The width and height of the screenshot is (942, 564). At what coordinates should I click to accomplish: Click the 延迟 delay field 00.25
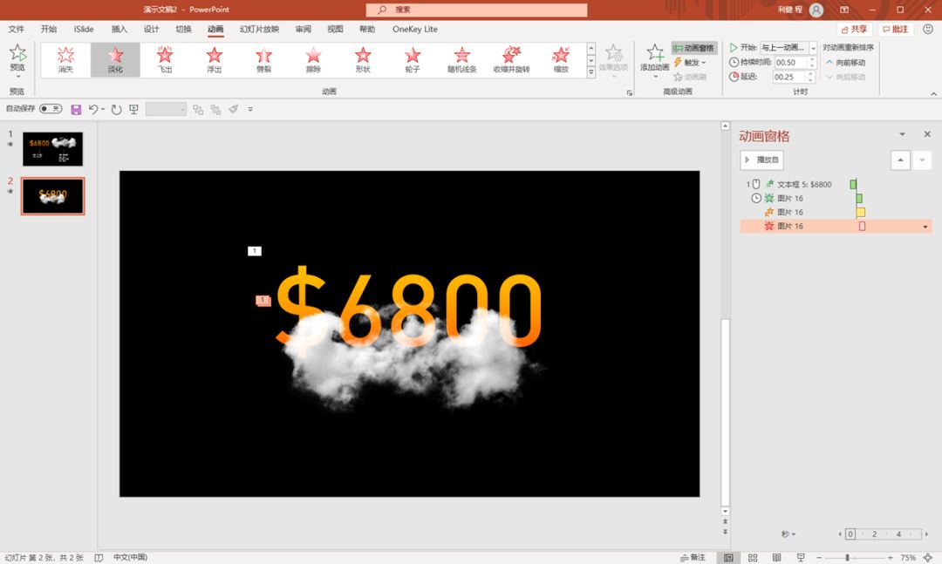pyautogui.click(x=788, y=77)
